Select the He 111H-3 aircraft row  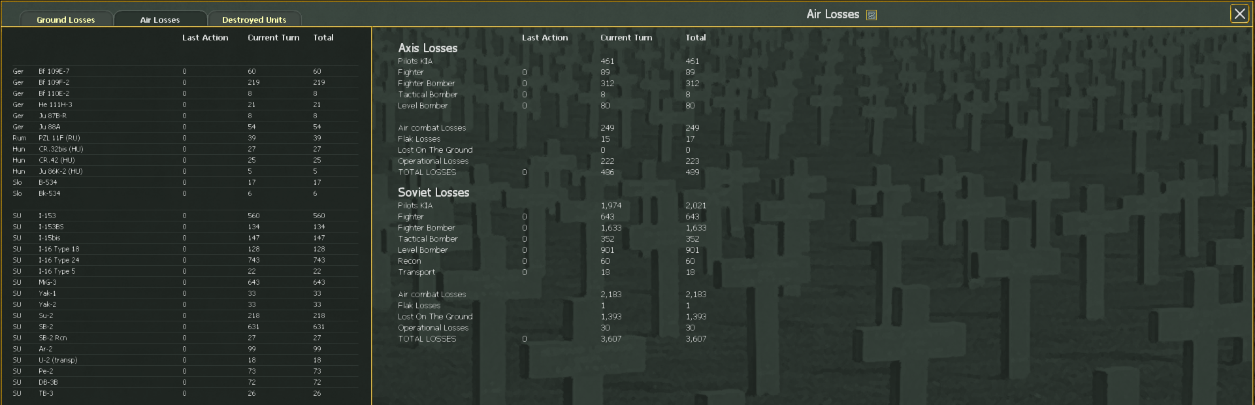pos(185,105)
